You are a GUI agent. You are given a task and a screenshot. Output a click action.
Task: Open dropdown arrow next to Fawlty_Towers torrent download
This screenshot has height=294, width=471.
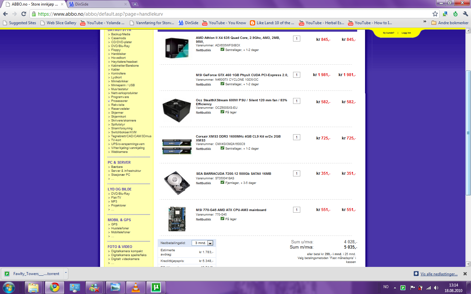pos(66,273)
